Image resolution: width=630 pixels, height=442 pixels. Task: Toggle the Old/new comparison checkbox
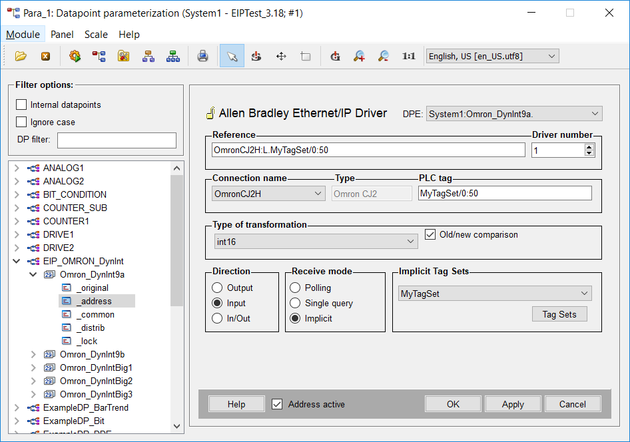coord(430,234)
